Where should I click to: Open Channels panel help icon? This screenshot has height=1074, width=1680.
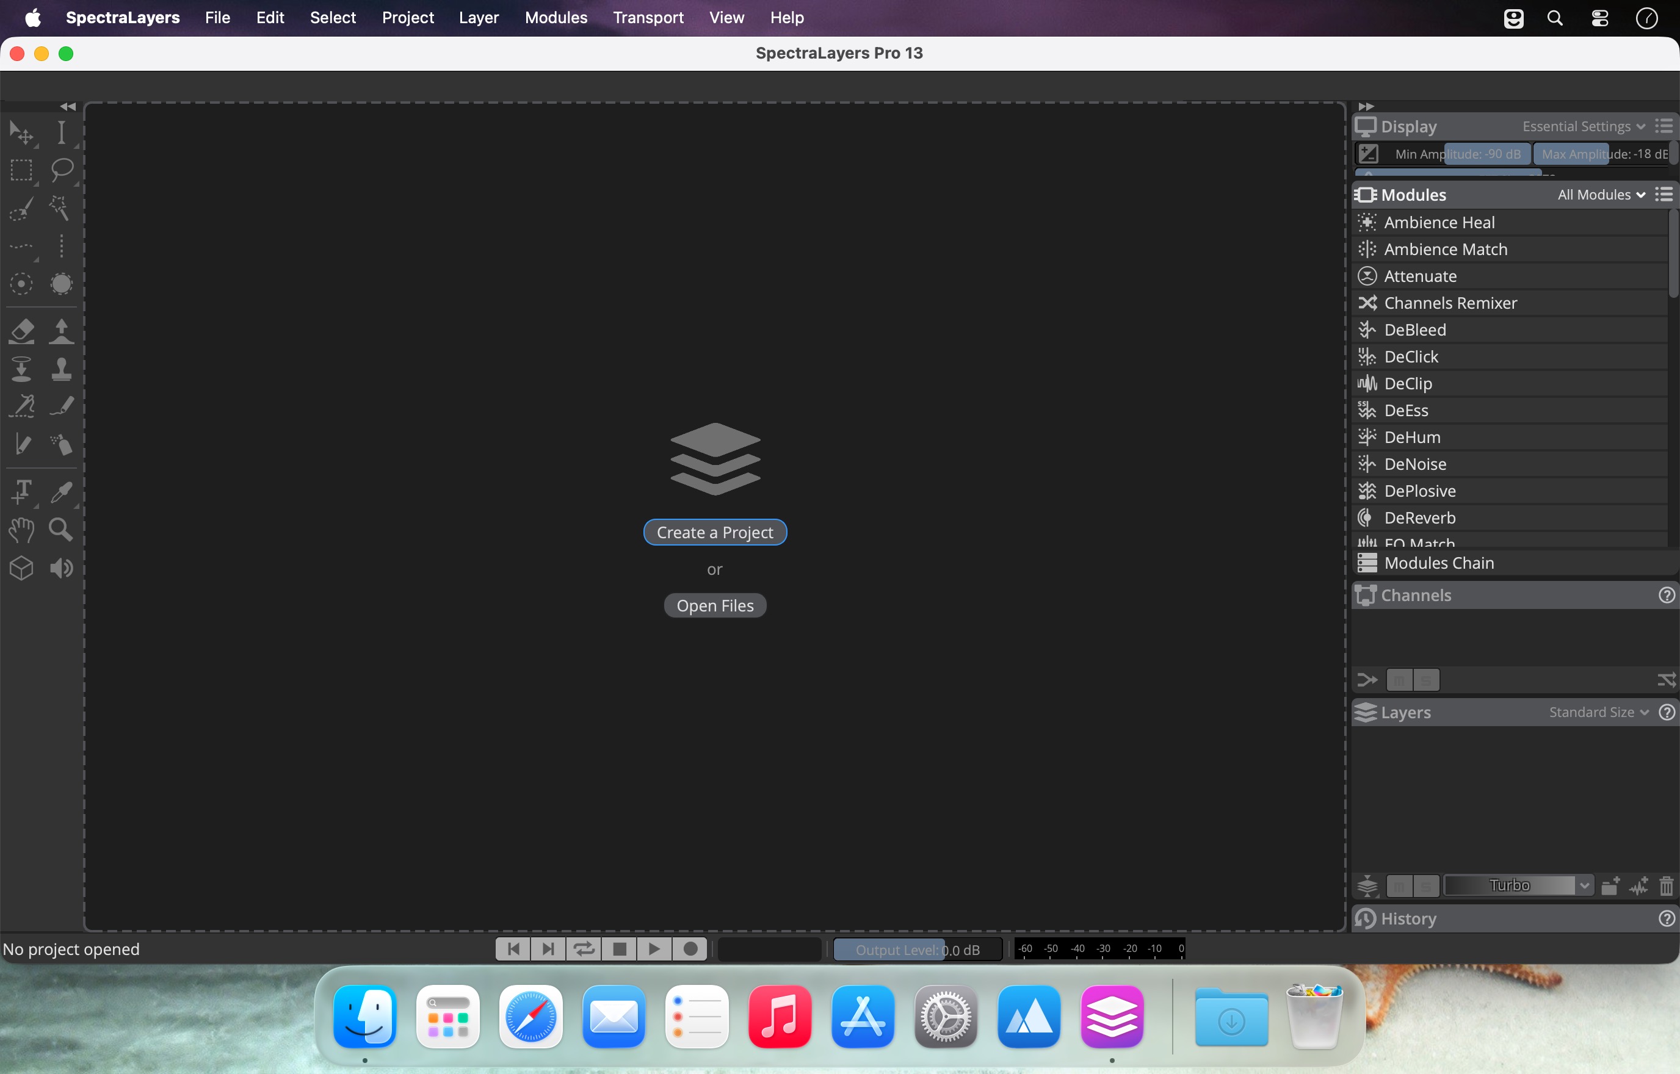pos(1667,596)
